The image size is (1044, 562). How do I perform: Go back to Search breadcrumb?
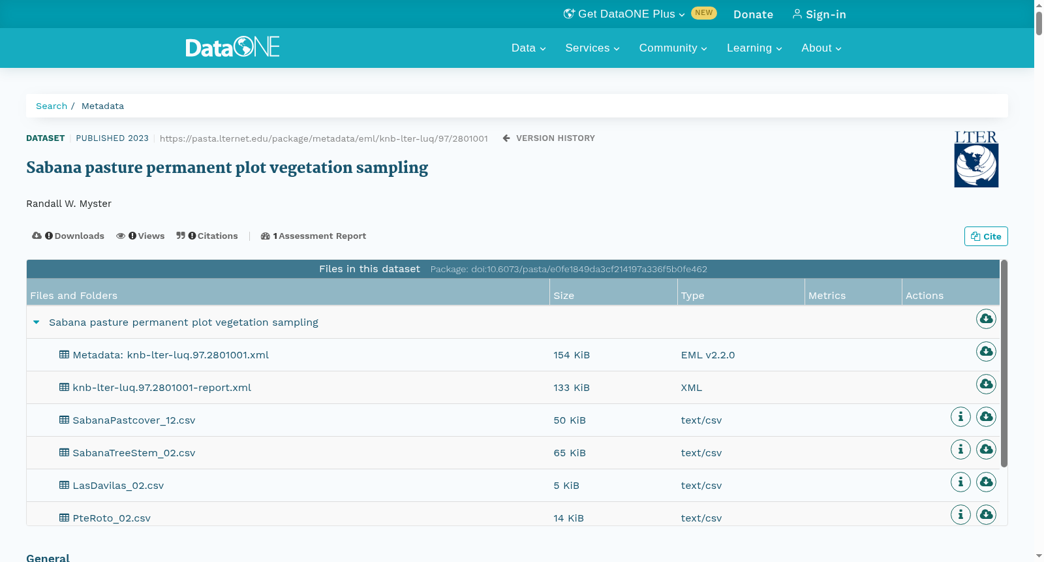pos(52,106)
